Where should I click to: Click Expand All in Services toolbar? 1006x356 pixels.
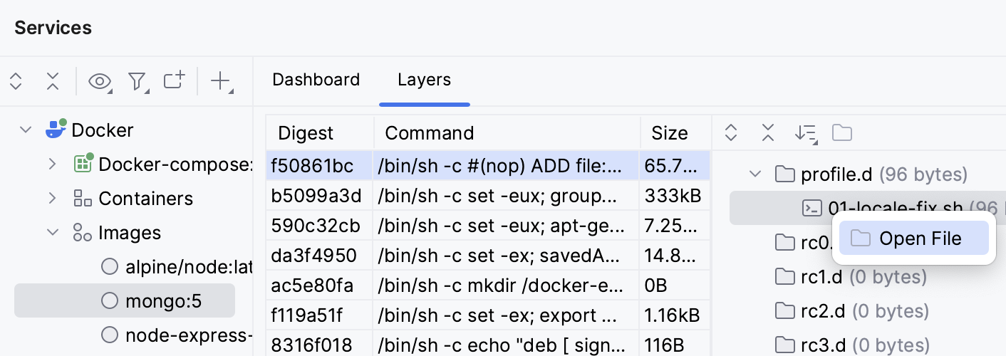(16, 81)
